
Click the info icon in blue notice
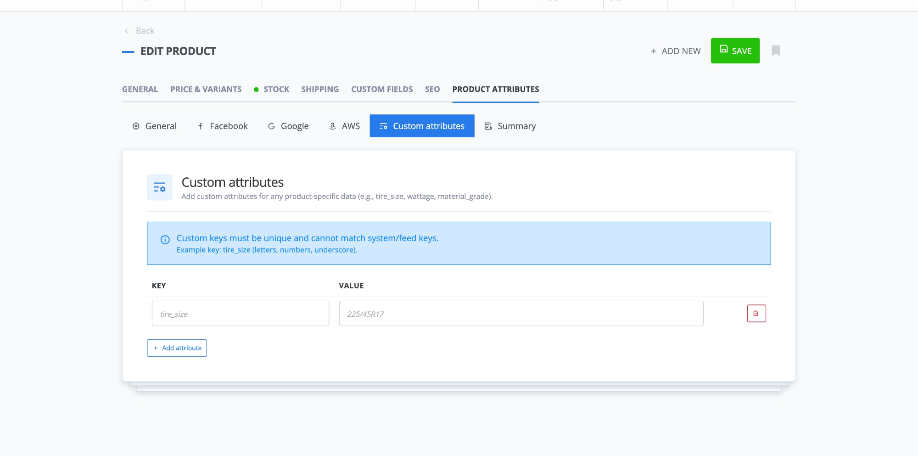coord(165,240)
